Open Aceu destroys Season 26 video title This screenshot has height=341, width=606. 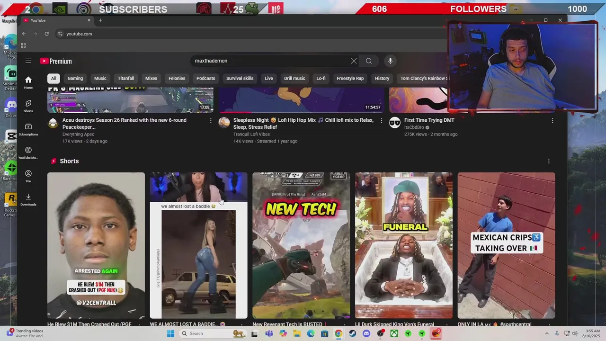125,124
